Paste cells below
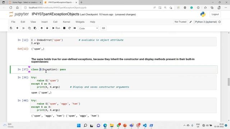 (x=35, y=28)
